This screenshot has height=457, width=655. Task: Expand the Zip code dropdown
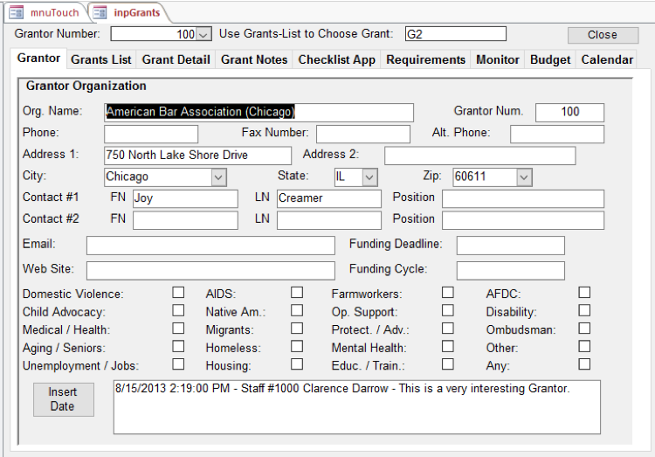(x=523, y=177)
